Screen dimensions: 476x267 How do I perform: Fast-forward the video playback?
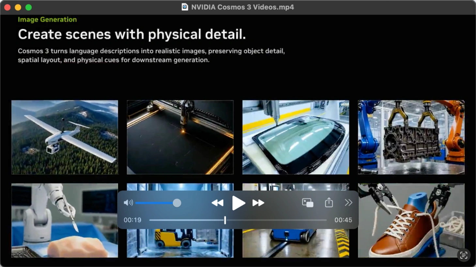coord(258,203)
